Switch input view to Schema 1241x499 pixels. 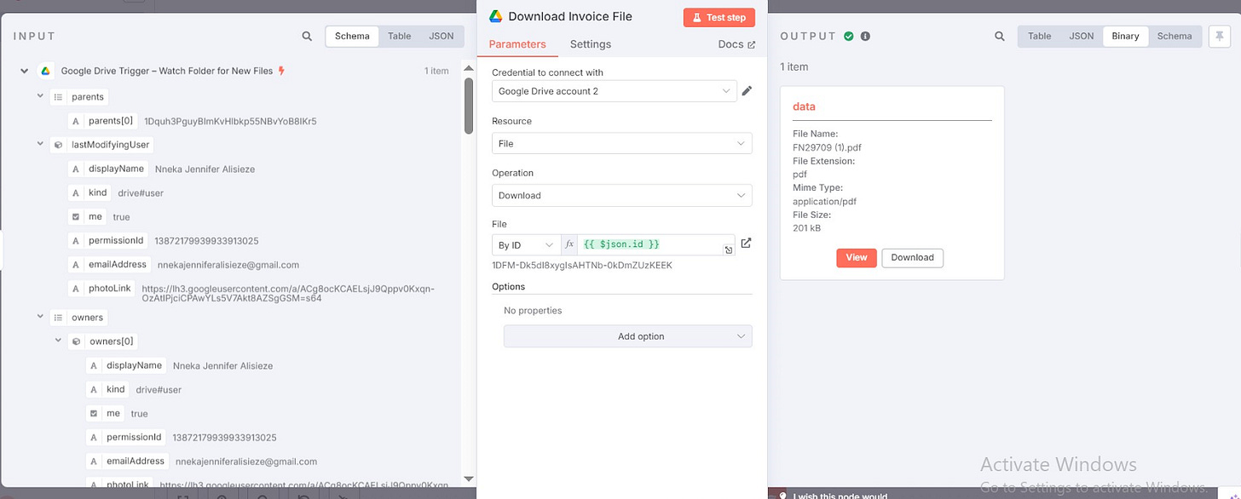(352, 37)
